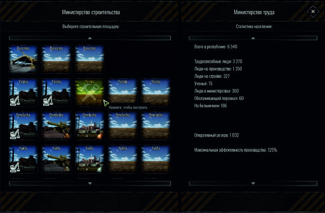Build on highlighted green Yasniy plot
Image resolution: width=325 pixels, height=213 pixels.
tap(89, 93)
